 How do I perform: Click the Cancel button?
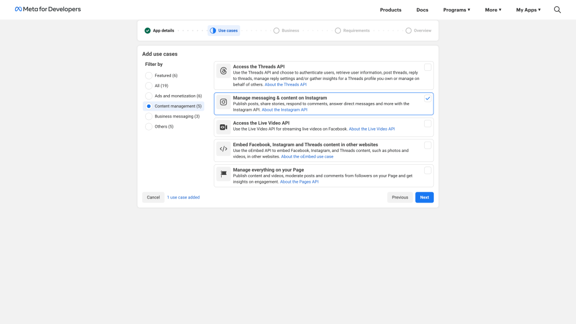[x=153, y=197]
